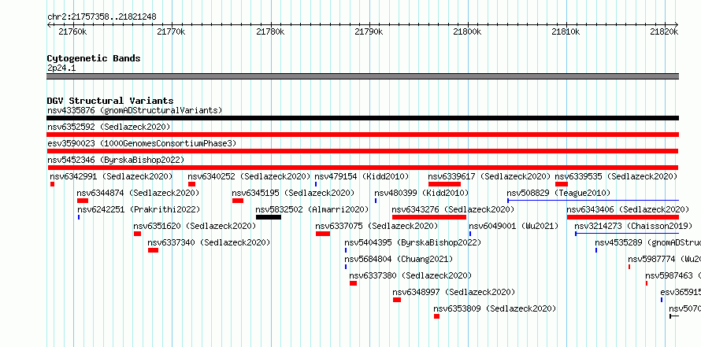
Task: Click the nsv6342991 Sedlazeck2020 label
Action: click(111, 176)
